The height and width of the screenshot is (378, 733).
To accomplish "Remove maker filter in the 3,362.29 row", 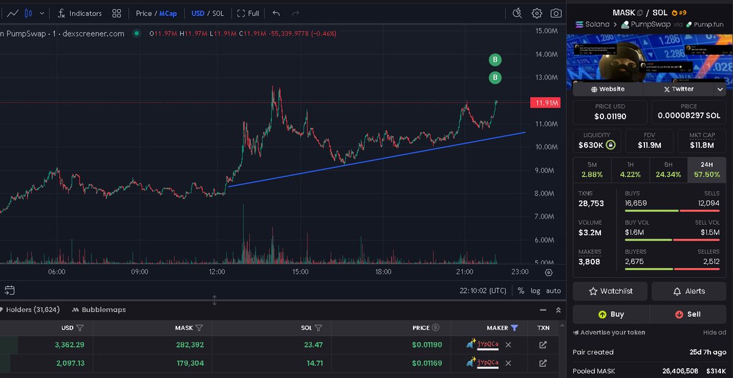I will coord(508,344).
